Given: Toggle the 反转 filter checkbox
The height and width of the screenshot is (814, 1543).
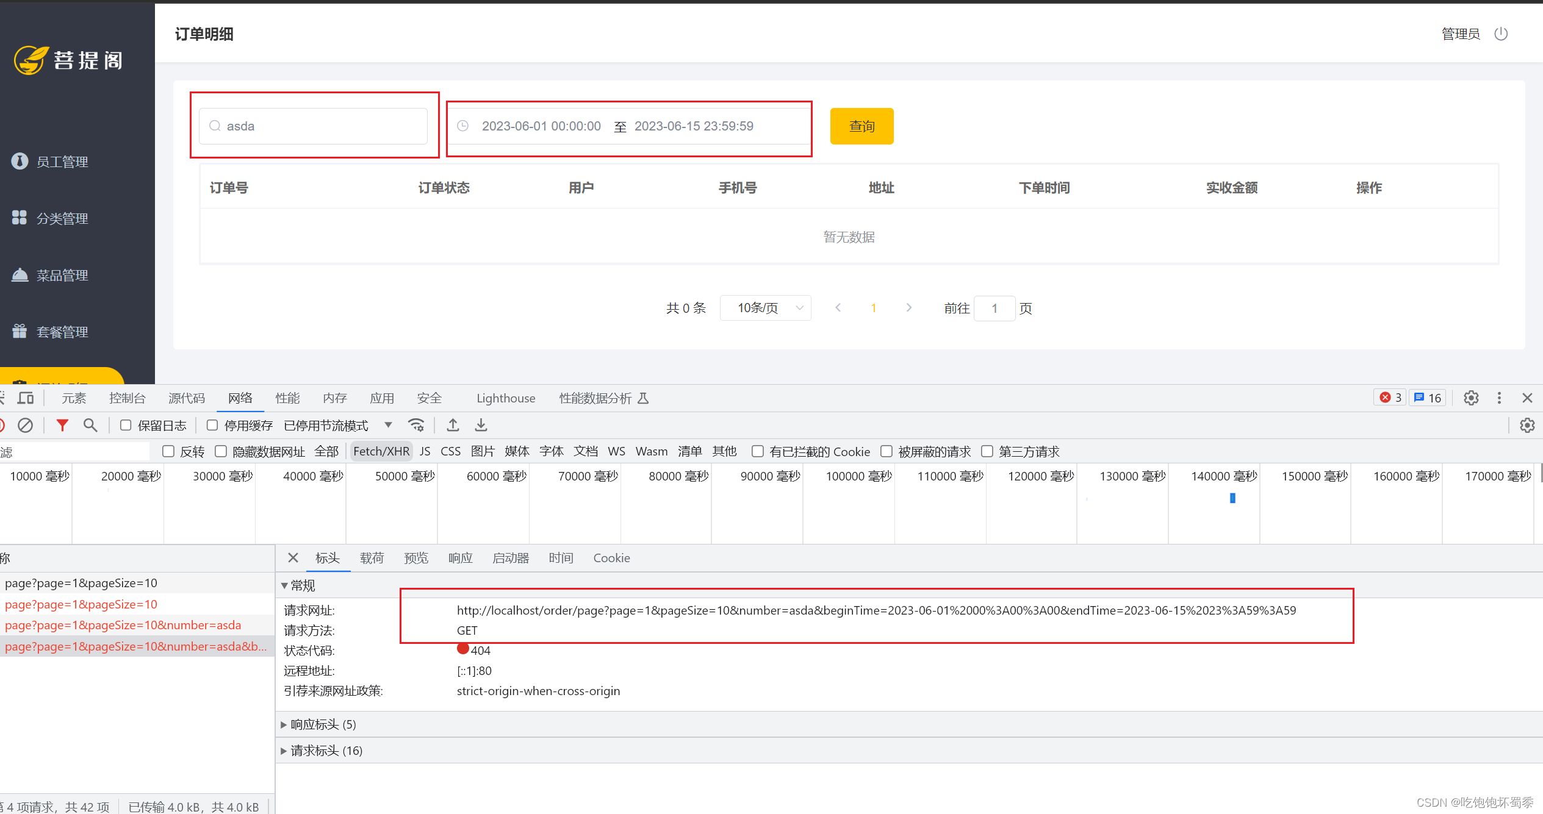Looking at the screenshot, I should pyautogui.click(x=168, y=451).
